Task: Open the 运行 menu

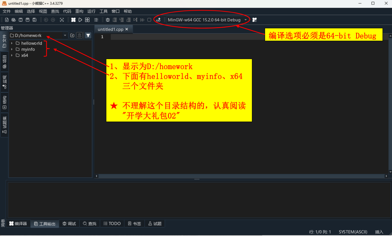Action: coord(91,11)
